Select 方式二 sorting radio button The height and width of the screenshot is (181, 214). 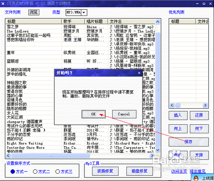tap(35, 172)
